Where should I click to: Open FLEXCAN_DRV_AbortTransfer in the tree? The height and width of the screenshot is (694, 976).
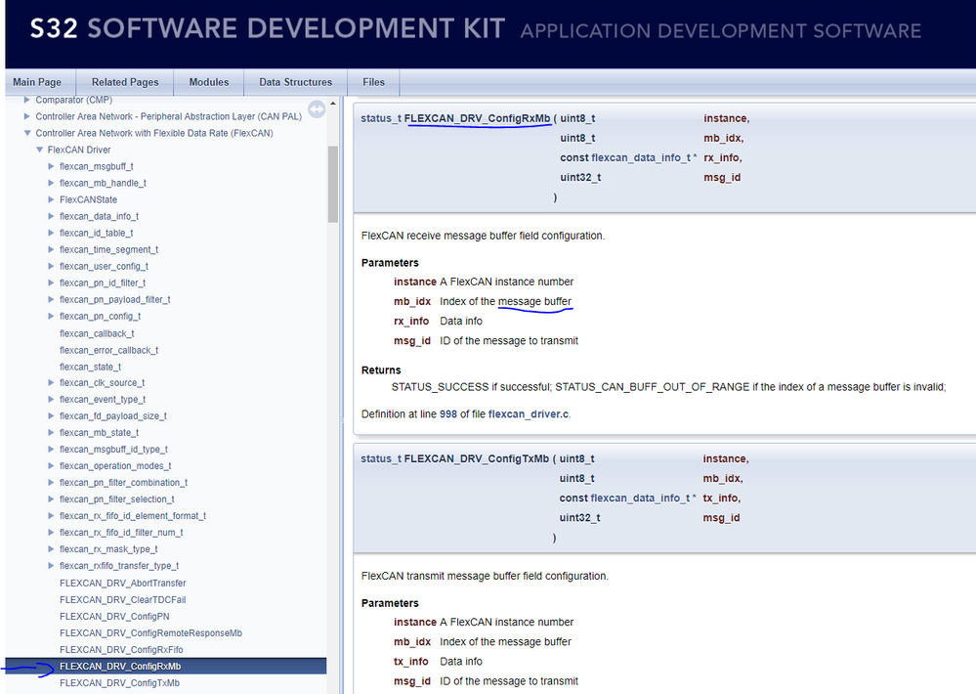(x=123, y=584)
